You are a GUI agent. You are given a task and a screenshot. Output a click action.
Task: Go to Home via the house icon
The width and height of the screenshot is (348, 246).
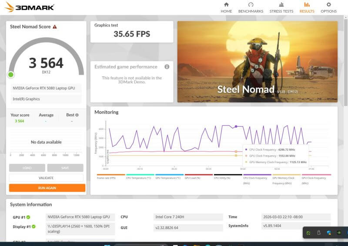[226, 5]
